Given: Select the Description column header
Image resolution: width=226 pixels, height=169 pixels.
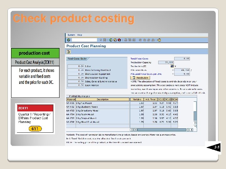Looking at the screenshot, I should pos(103,99).
